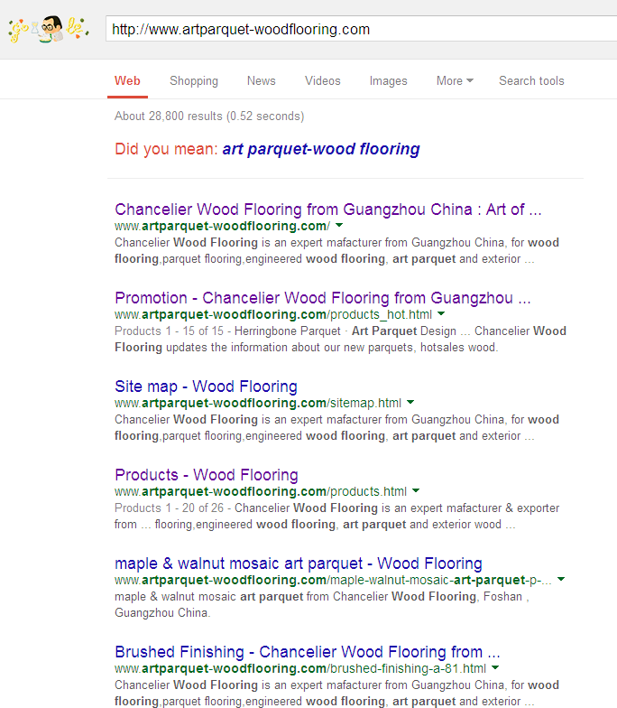Image resolution: width=617 pixels, height=708 pixels.
Task: Click snippet 'Products 1 - 15 of 15'
Action: pos(170,331)
